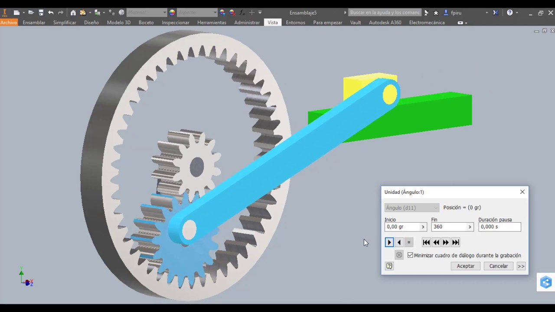Click the Duración pausa field
Screen dimensions: 555x312
(x=499, y=227)
